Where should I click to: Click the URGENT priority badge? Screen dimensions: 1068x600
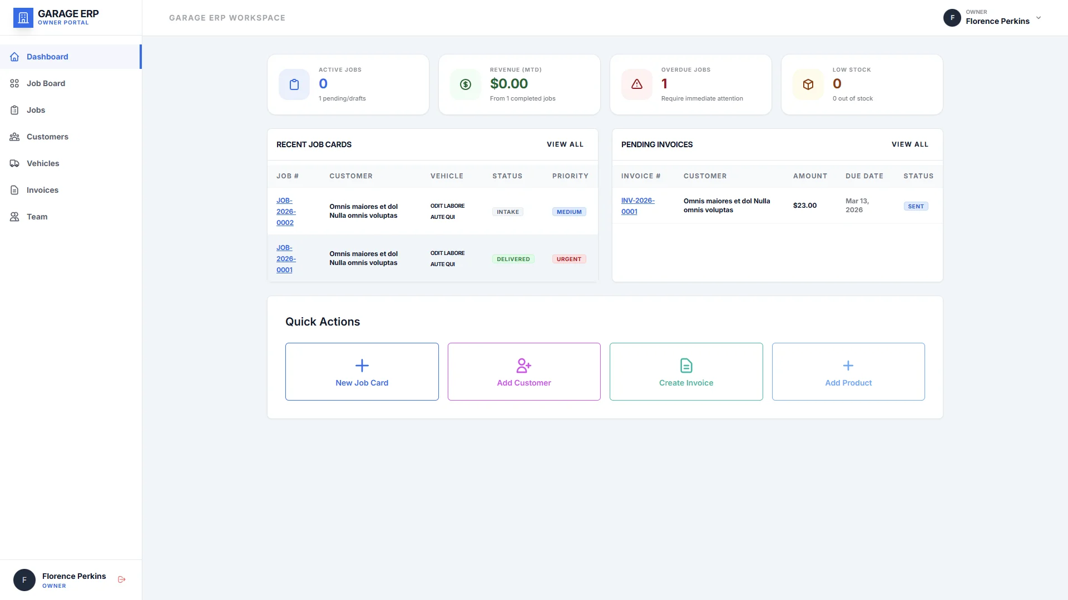click(569, 259)
